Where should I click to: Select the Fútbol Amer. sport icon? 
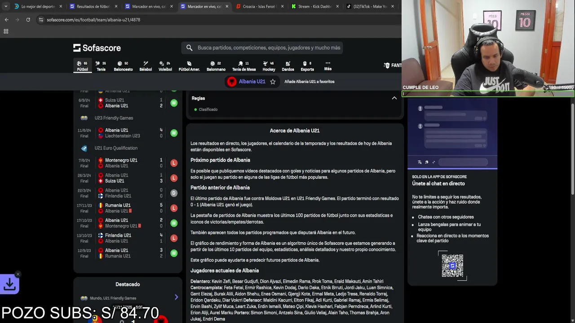189,66
